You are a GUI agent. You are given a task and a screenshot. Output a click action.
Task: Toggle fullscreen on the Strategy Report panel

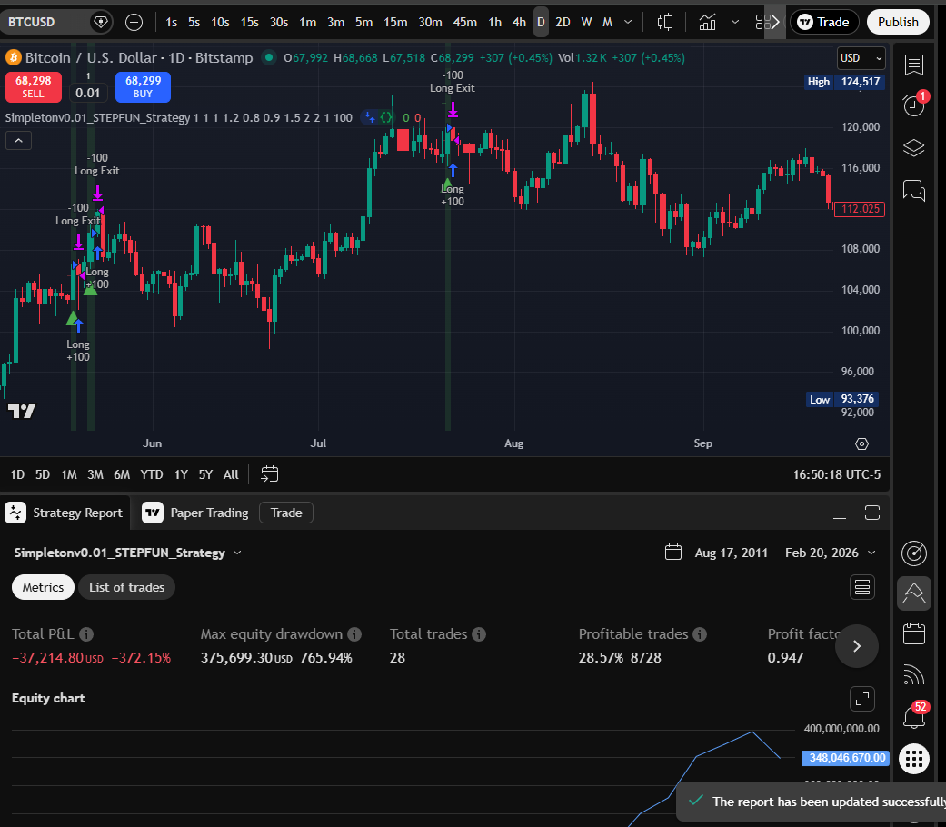coord(871,513)
